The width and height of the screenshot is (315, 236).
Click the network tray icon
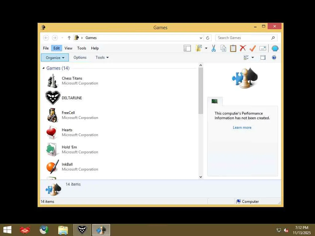point(279,230)
